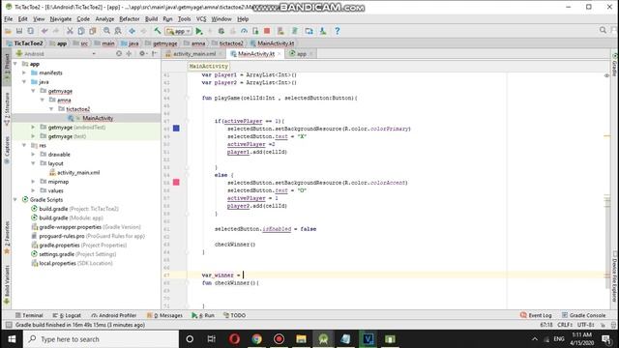The height and width of the screenshot is (348, 619).
Task: Click the Find magnifier icon
Action: pos(106,31)
